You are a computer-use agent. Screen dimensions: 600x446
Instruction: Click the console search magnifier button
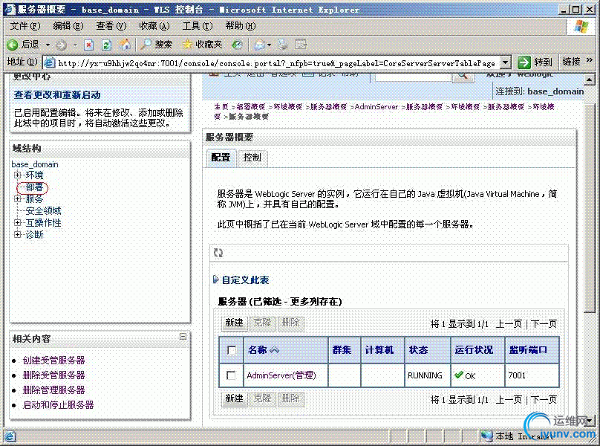click(463, 76)
